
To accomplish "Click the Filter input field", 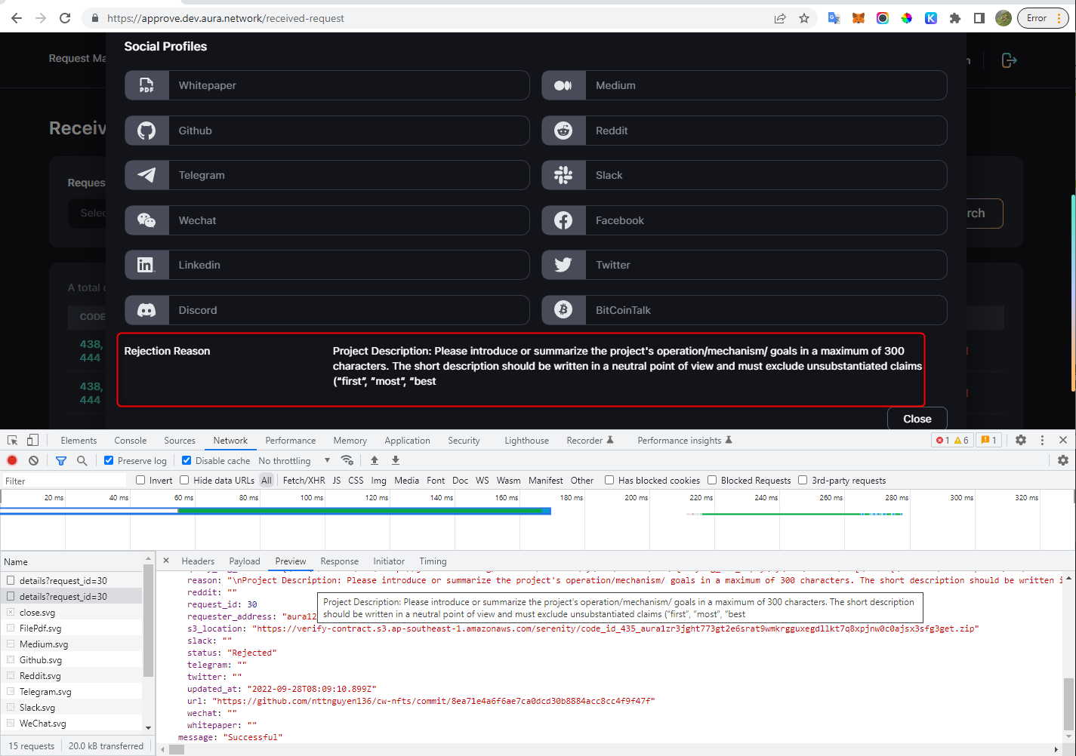I will pyautogui.click(x=64, y=480).
